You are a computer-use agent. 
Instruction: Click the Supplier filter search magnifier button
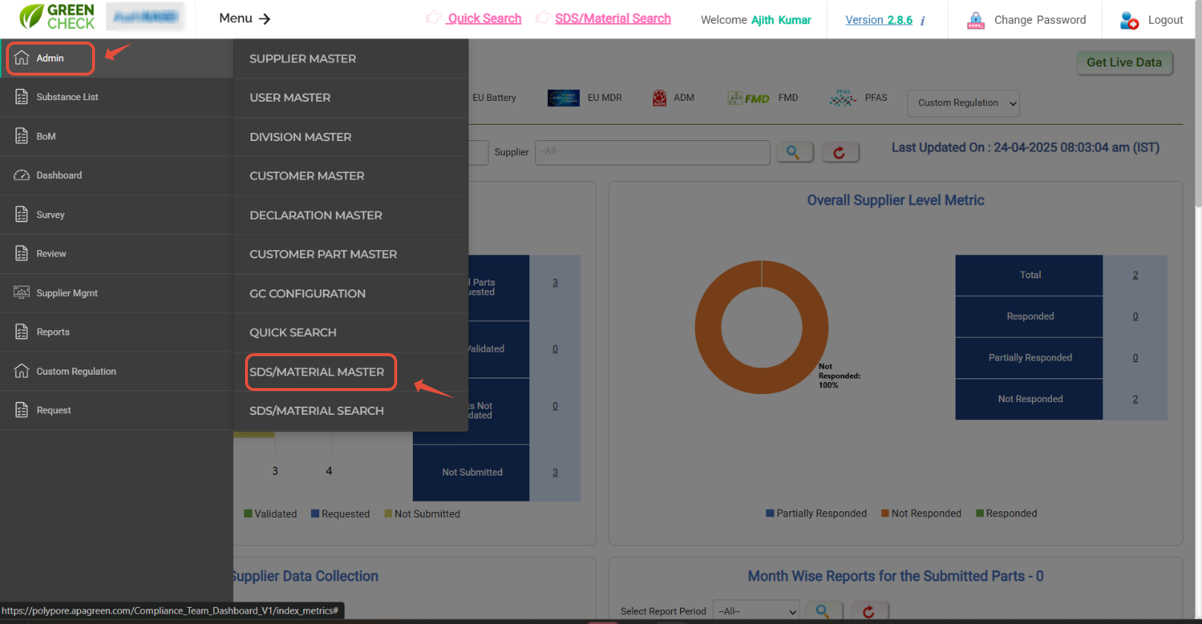pyautogui.click(x=794, y=152)
